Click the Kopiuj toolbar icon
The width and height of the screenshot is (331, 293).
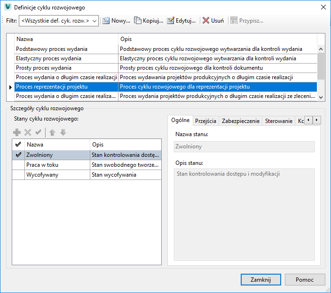click(138, 21)
